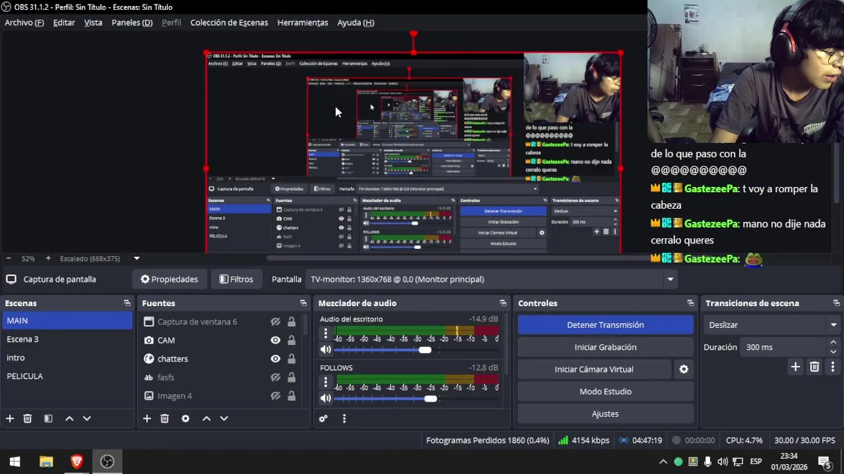Click Duración 300 ms field
This screenshot has width=844, height=474.
(x=783, y=348)
